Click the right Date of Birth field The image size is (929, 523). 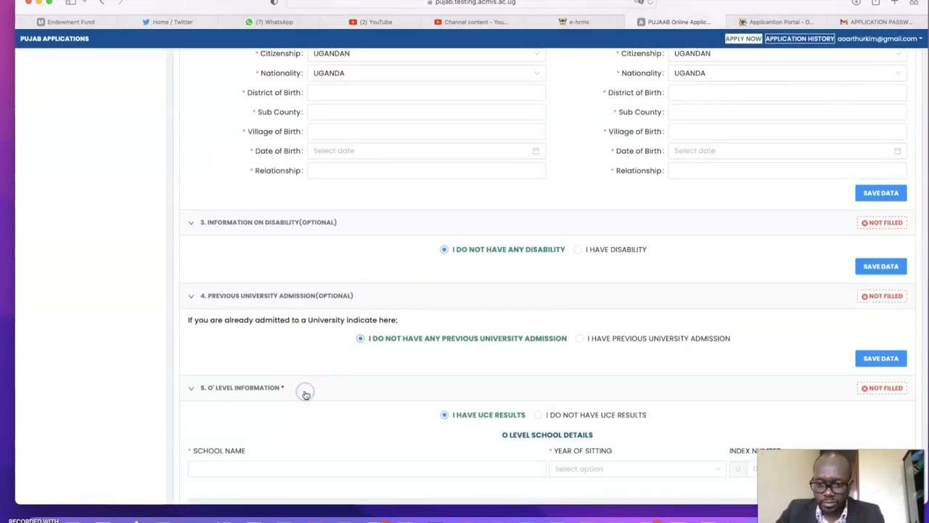pos(787,151)
